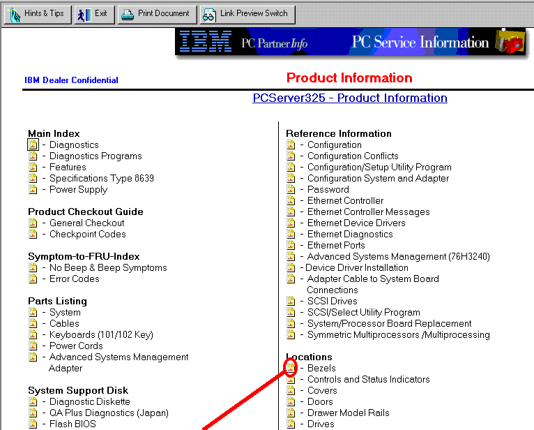The width and height of the screenshot is (534, 430).
Task: Select the icon next to General Checkout
Action: (x=33, y=223)
